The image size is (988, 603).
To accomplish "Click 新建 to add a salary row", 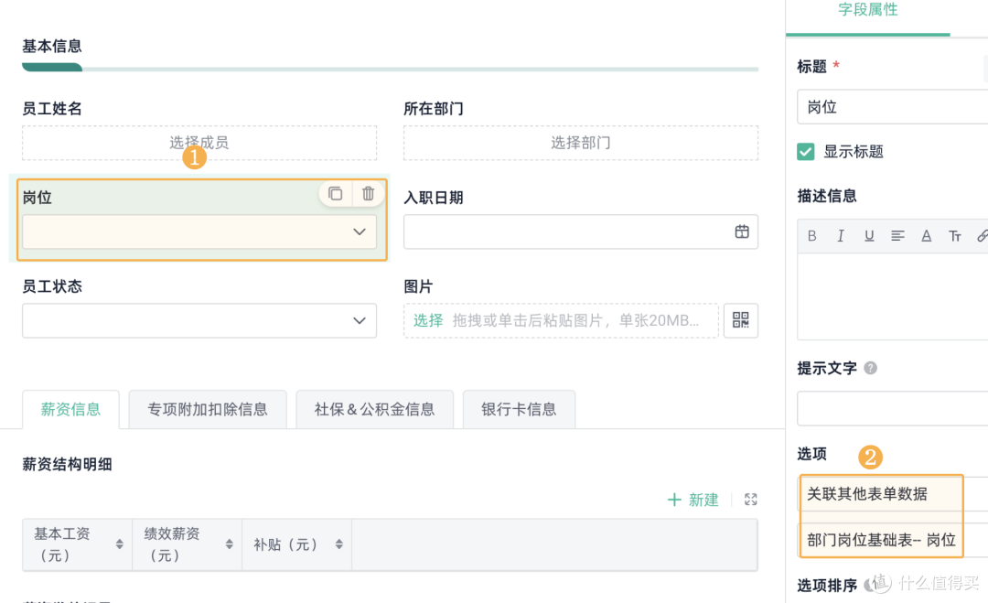I will (x=693, y=500).
